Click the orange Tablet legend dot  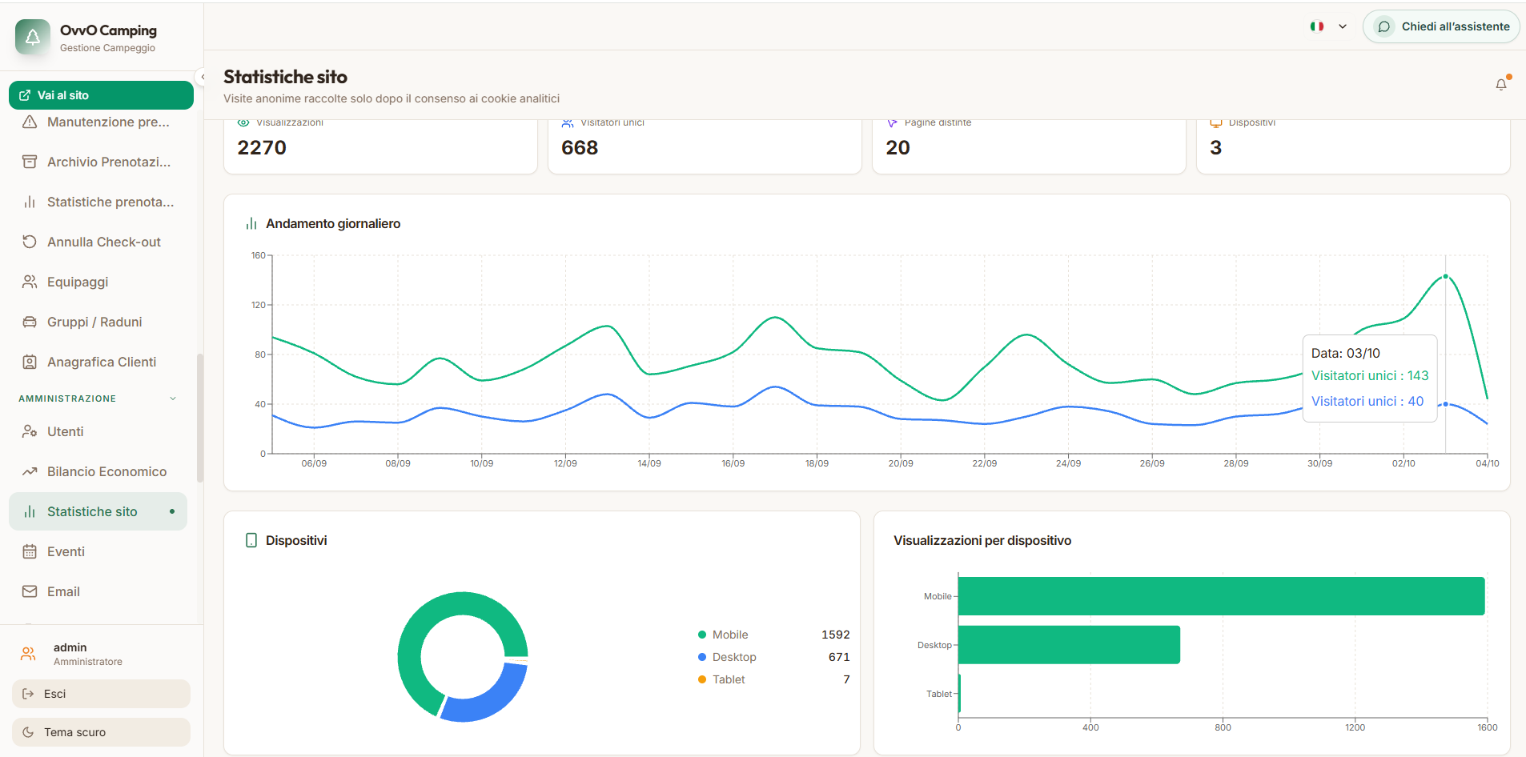click(x=702, y=679)
